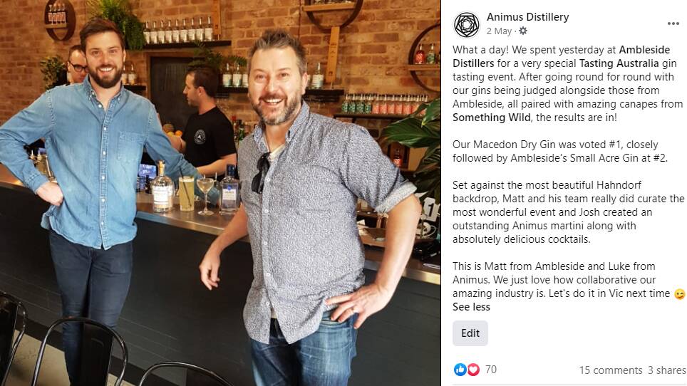Viewport: 687px width, 386px height.
Task: Click the man in the denim shirt
Action: click(90, 184)
